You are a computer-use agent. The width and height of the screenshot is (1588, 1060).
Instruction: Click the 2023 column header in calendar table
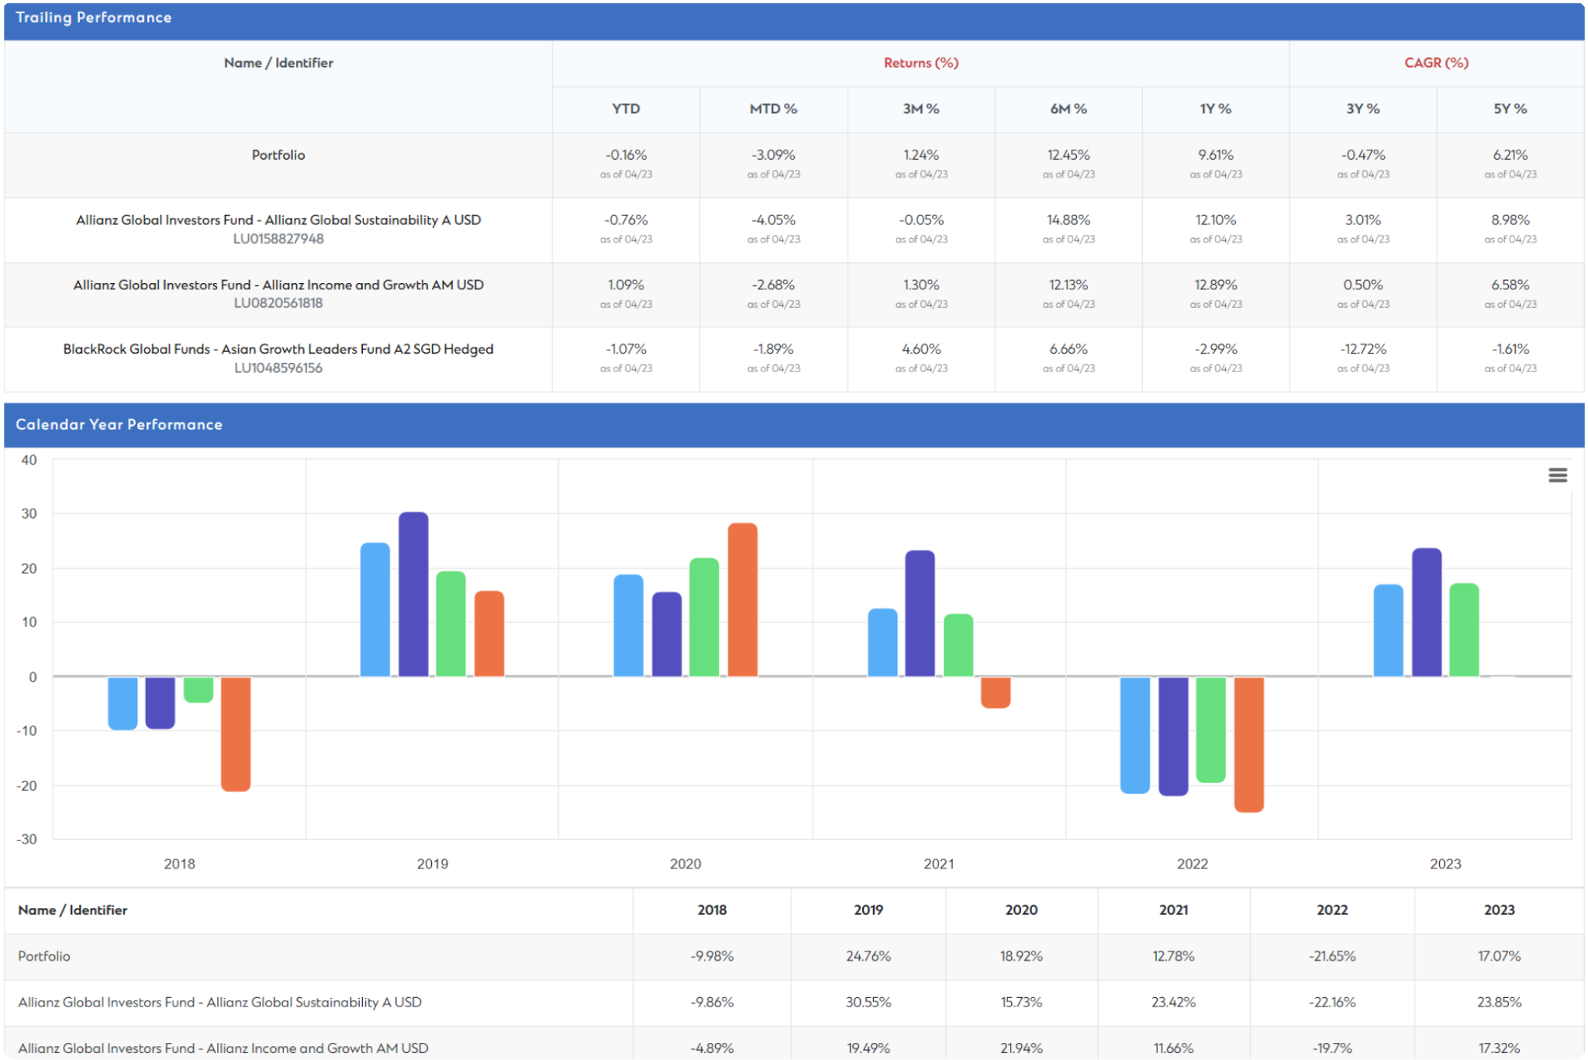pyautogui.click(x=1499, y=910)
